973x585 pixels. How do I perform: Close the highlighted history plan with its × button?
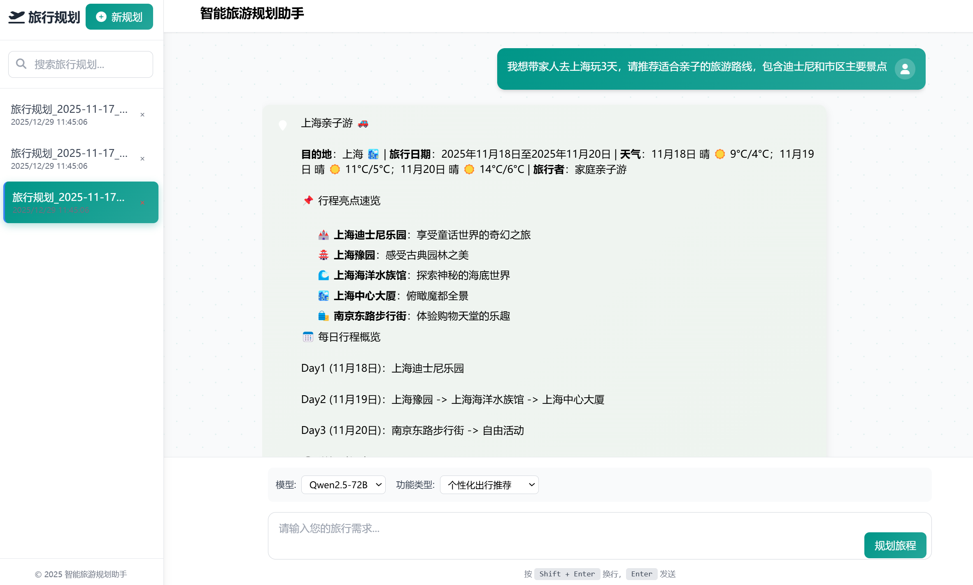pyautogui.click(x=143, y=203)
